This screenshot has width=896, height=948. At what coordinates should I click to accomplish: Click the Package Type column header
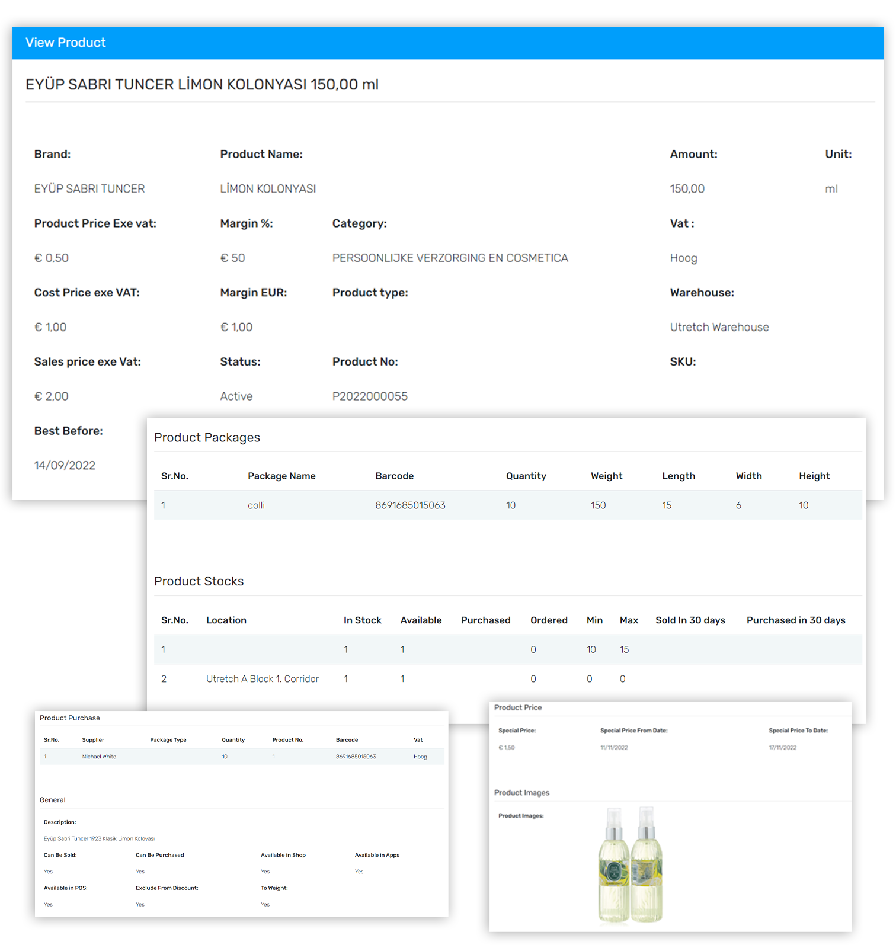coord(168,740)
